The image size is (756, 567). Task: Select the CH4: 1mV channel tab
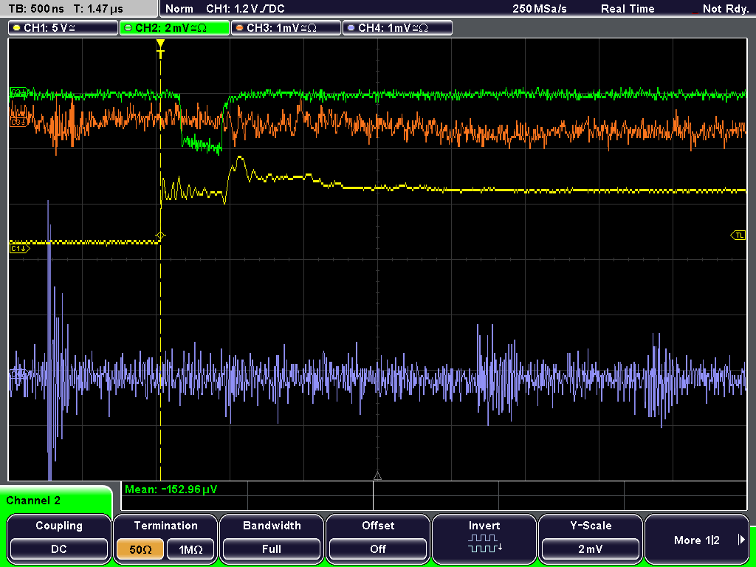(x=397, y=27)
